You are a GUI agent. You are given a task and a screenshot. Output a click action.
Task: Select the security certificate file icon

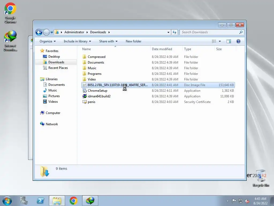pyautogui.click(x=85, y=102)
